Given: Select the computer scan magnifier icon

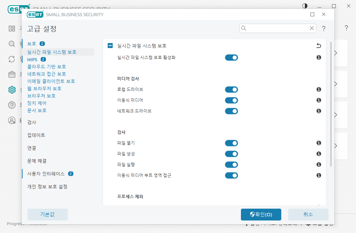Looking at the screenshot, I should [x=11, y=44].
